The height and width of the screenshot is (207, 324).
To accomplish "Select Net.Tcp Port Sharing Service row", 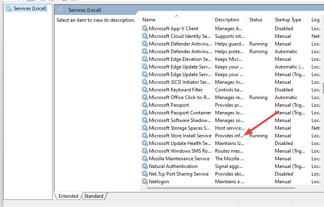I will pyautogui.click(x=179, y=174).
